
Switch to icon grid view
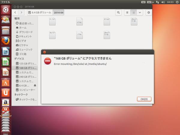[133, 13]
